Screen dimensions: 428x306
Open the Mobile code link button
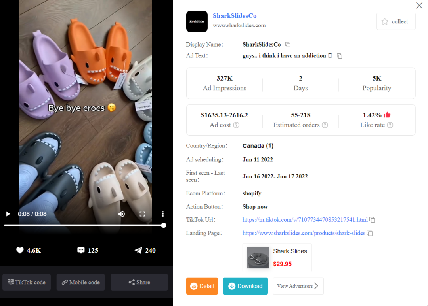tap(81, 282)
